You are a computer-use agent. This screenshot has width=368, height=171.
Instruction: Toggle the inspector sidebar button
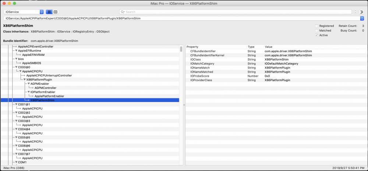(x=361, y=12)
